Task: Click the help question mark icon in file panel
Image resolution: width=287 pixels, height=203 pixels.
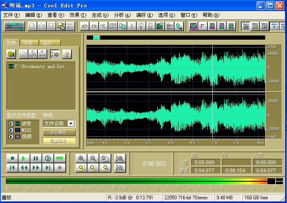Action: (x=67, y=54)
